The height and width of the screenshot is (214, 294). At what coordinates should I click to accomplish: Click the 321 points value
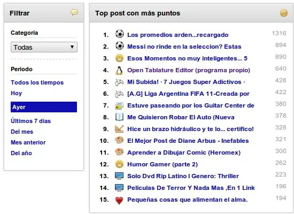pyautogui.click(x=281, y=139)
